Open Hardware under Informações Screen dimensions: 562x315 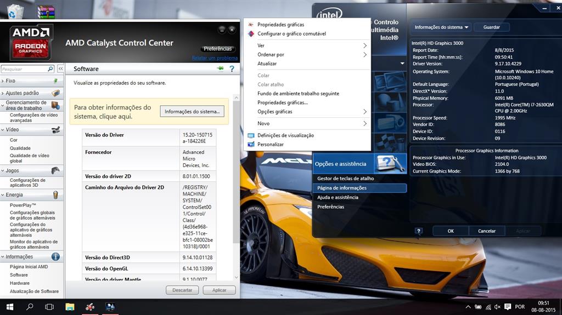click(19, 283)
